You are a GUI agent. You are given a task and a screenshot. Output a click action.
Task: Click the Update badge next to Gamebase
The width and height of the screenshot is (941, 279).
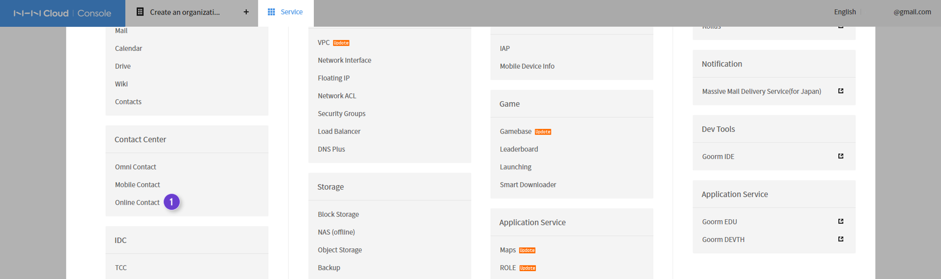tap(543, 132)
